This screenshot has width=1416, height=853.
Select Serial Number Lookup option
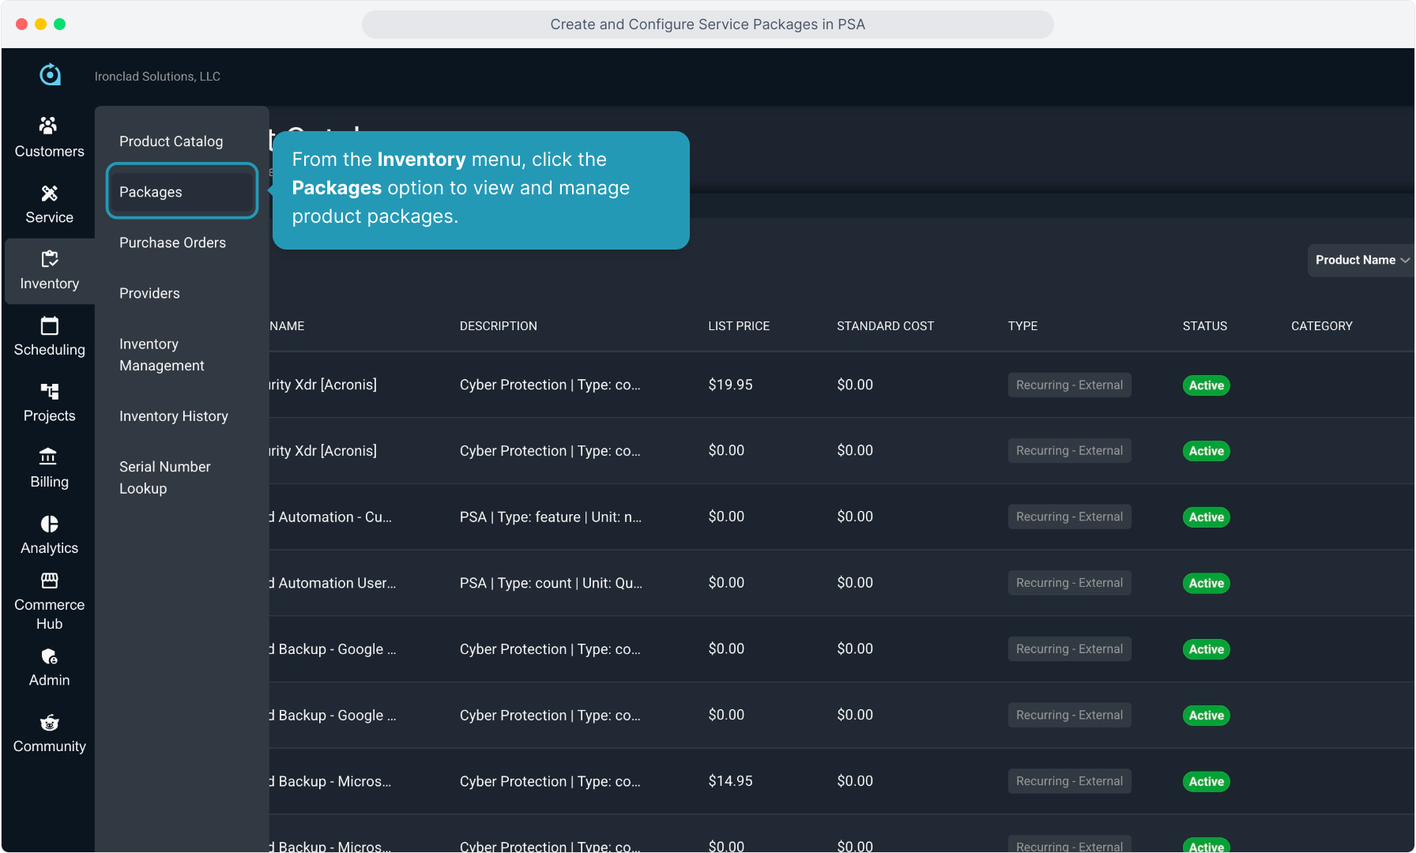(164, 478)
